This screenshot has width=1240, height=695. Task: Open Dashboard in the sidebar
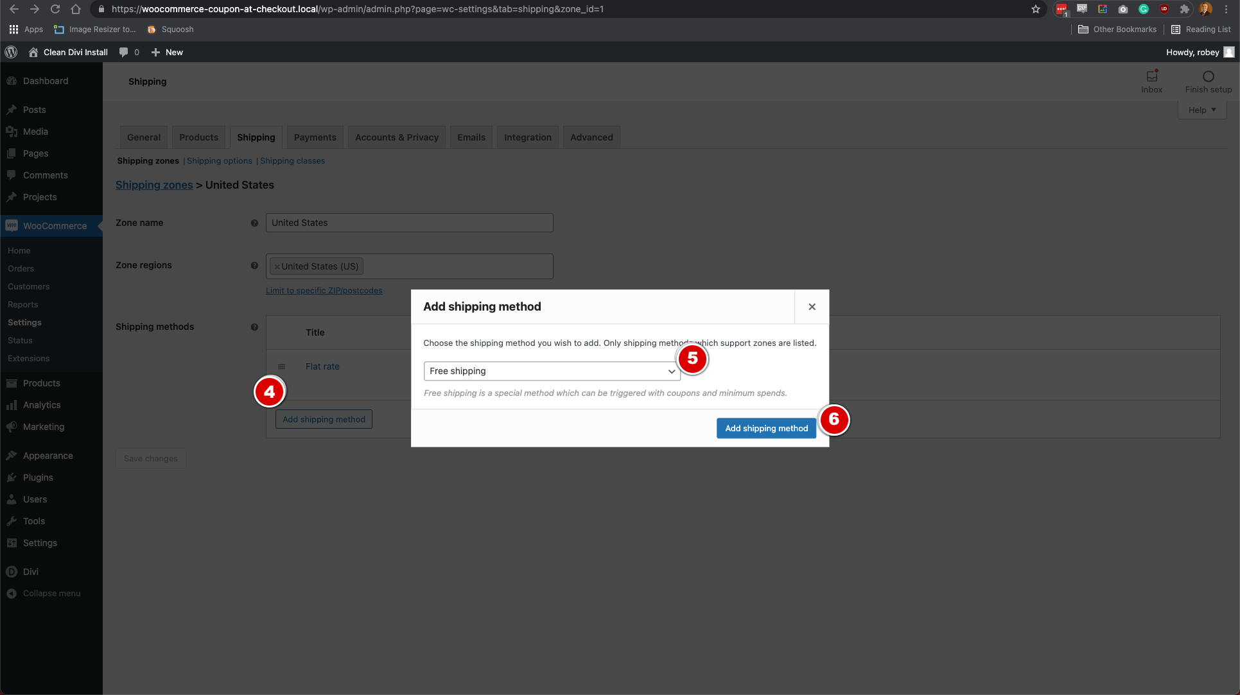(x=45, y=81)
